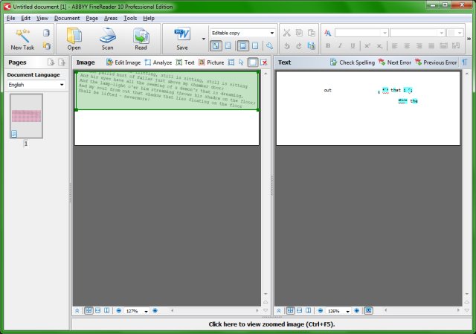The width and height of the screenshot is (476, 334).
Task: Select the arrow pointer tool
Action: (241, 62)
